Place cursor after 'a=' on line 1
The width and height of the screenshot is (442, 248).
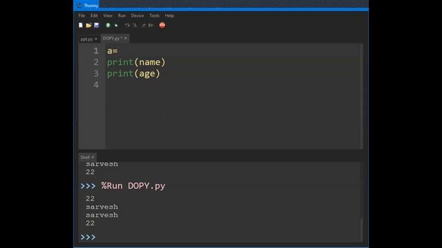[118, 51]
